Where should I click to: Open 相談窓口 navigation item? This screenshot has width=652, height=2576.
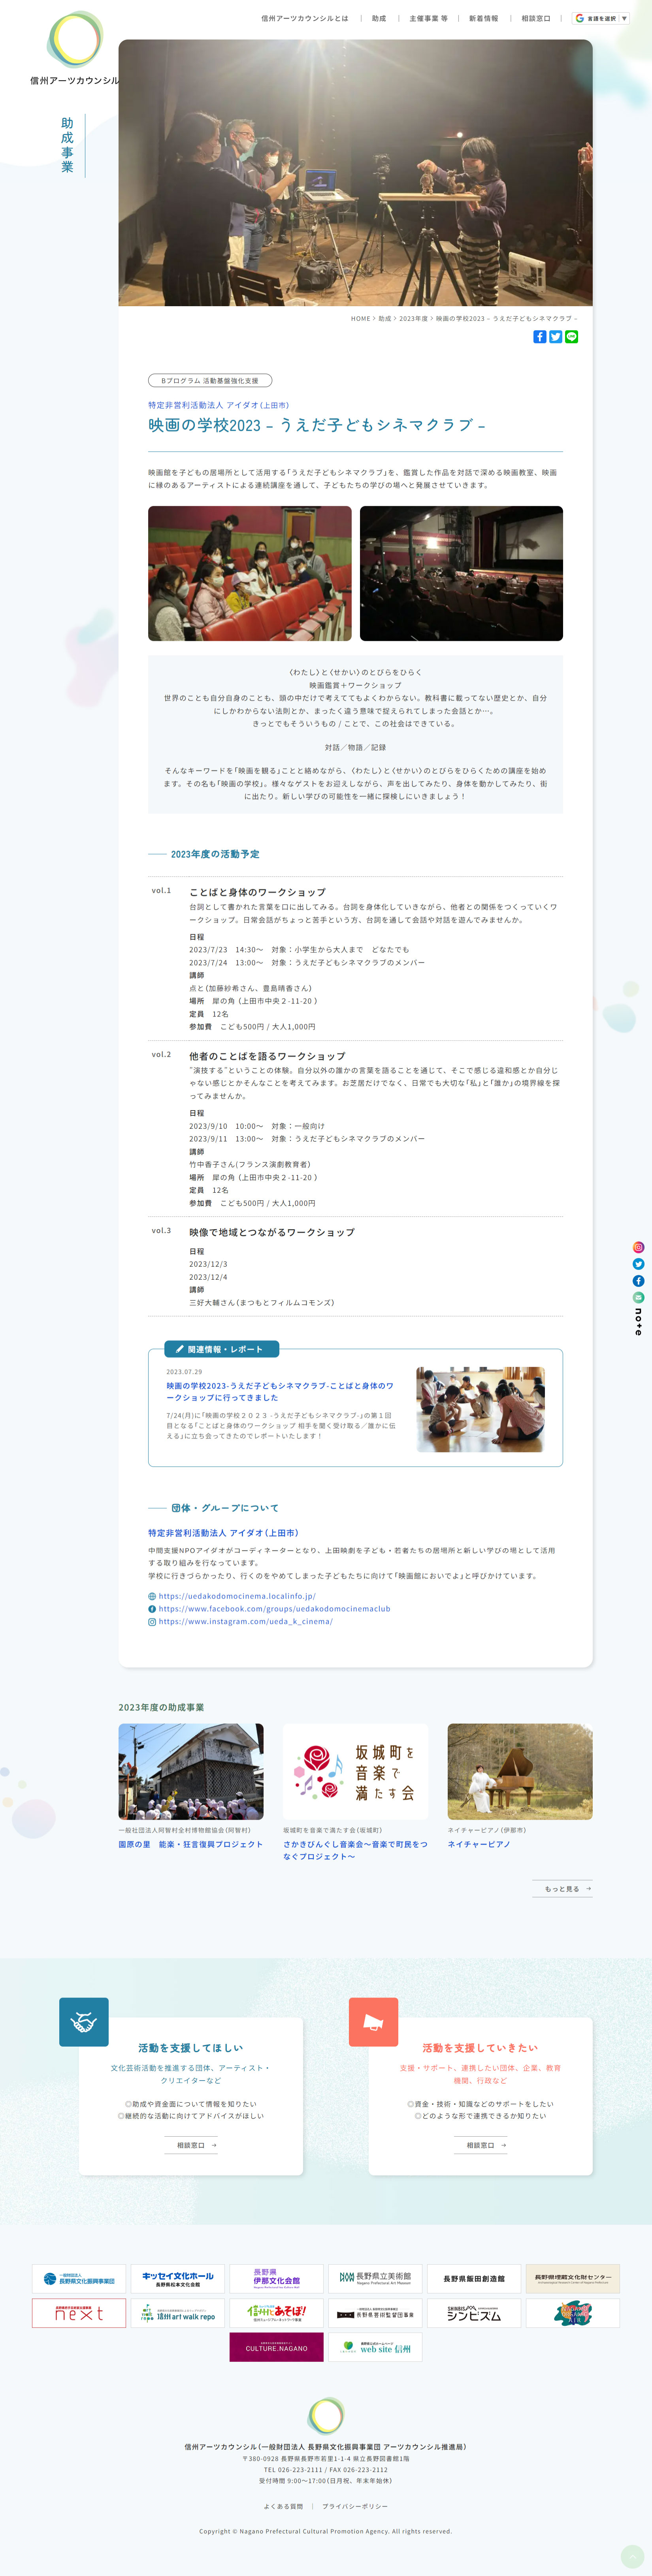(x=536, y=18)
